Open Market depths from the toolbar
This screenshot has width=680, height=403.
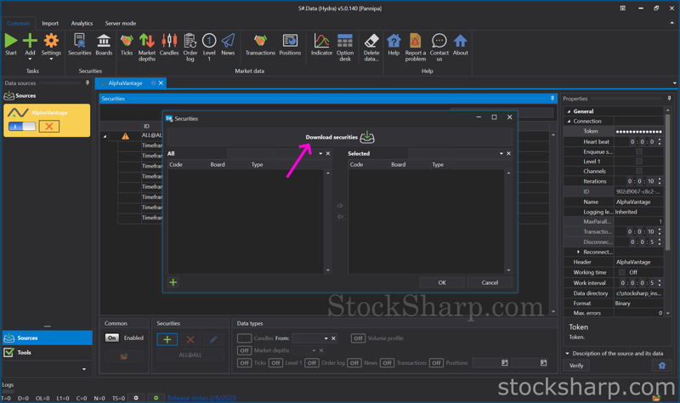coord(147,43)
